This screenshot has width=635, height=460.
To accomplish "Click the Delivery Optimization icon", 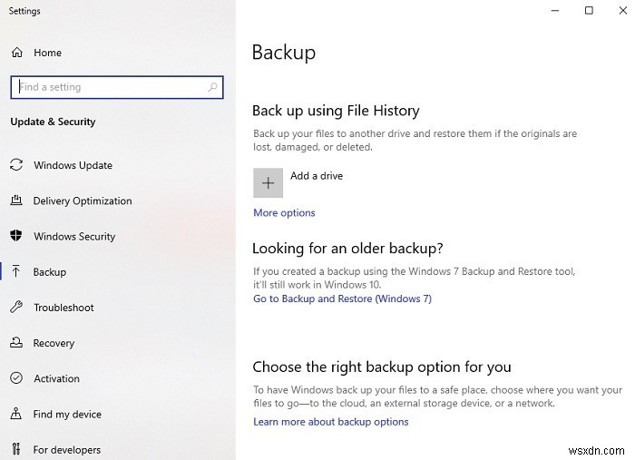I will pyautogui.click(x=16, y=200).
